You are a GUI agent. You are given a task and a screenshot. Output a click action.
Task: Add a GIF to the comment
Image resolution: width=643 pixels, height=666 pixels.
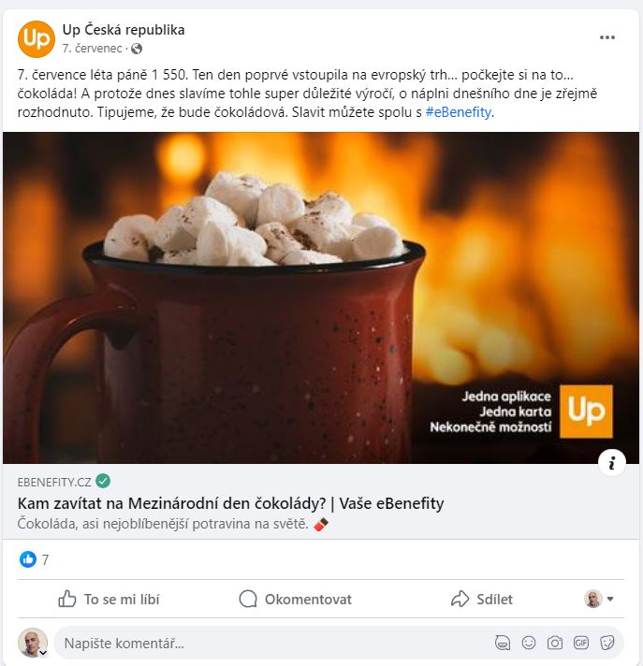(x=581, y=643)
